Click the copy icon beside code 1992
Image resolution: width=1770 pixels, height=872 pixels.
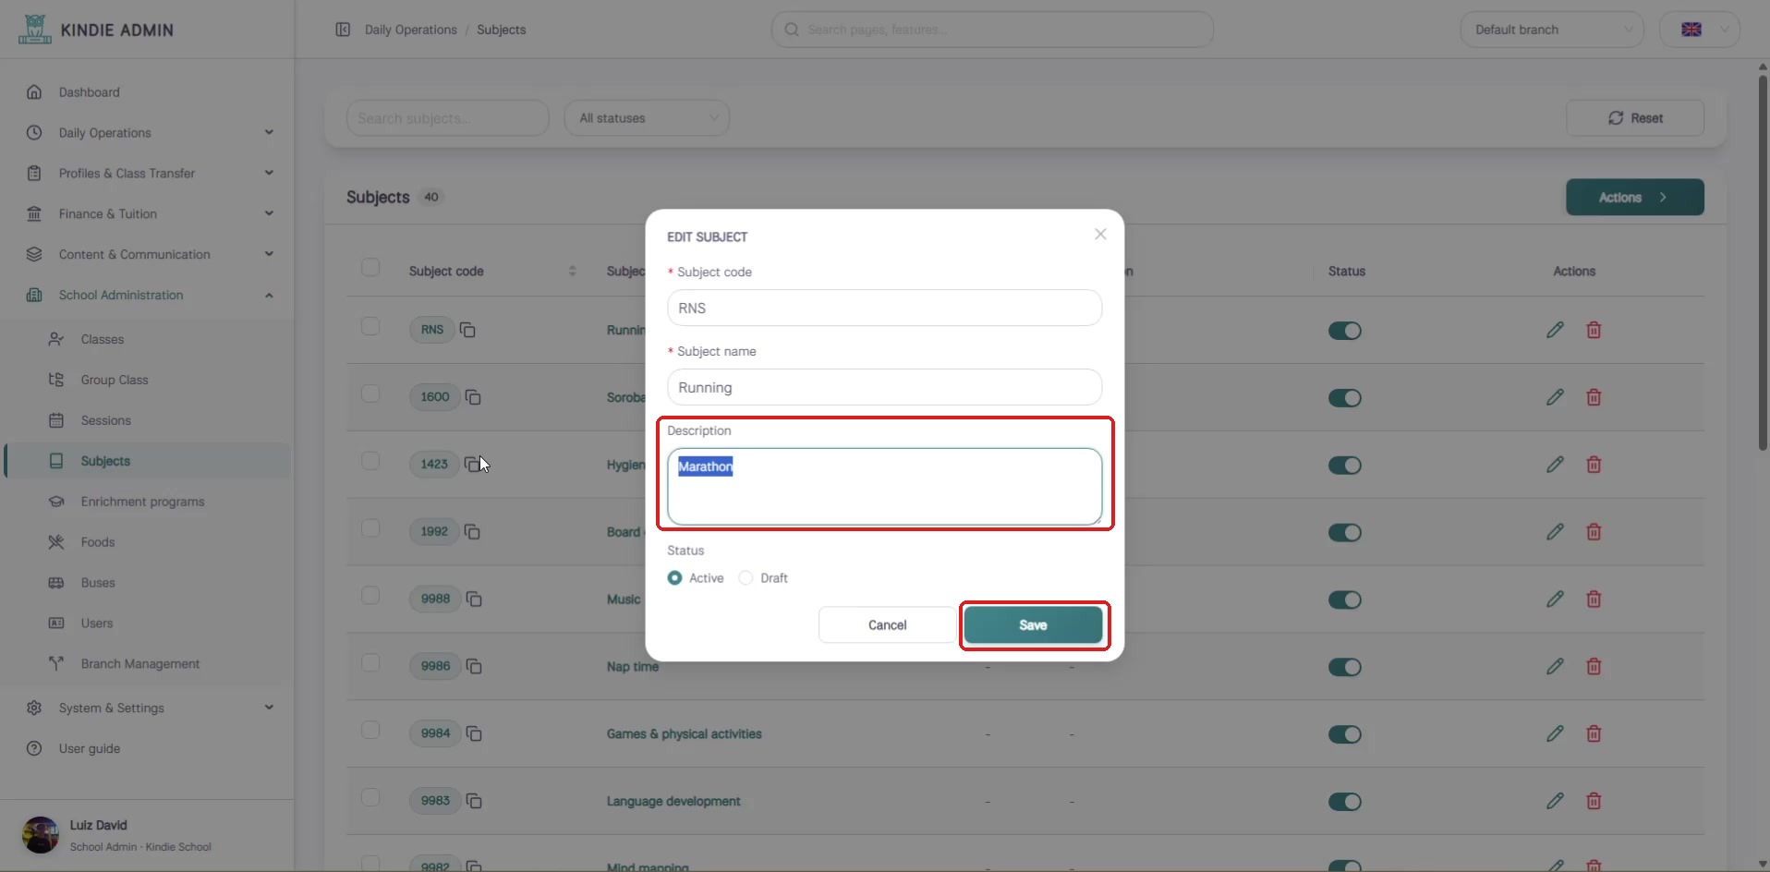pyautogui.click(x=472, y=532)
